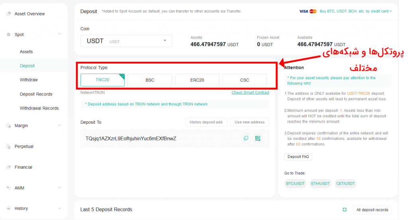Click the Assets value 466.47947597 USDT
Viewport: 408px width, 220px height.
(214, 45)
